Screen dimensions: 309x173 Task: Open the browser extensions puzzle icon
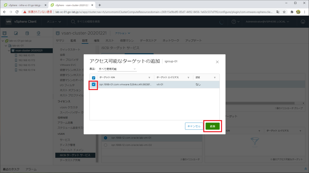[x=292, y=12]
